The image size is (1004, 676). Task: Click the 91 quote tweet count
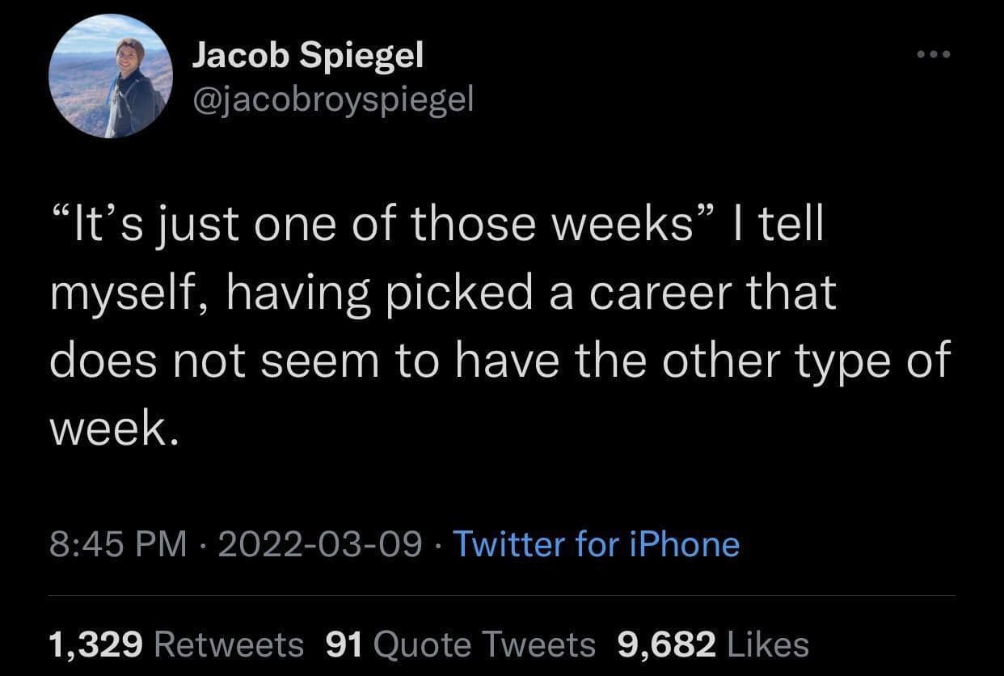[x=345, y=644]
